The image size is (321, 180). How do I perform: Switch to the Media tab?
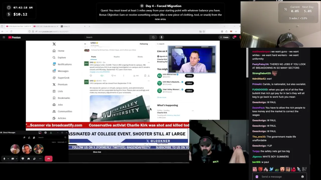coord(140,57)
